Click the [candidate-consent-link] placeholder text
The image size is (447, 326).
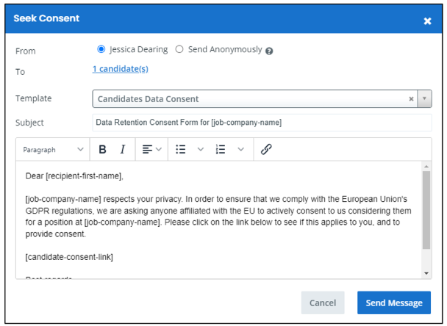pyautogui.click(x=69, y=257)
